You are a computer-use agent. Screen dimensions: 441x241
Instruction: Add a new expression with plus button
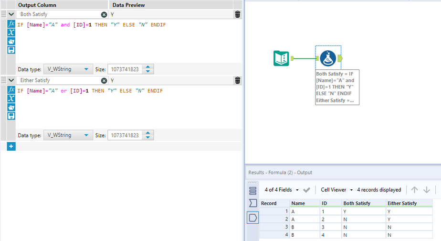click(x=11, y=146)
